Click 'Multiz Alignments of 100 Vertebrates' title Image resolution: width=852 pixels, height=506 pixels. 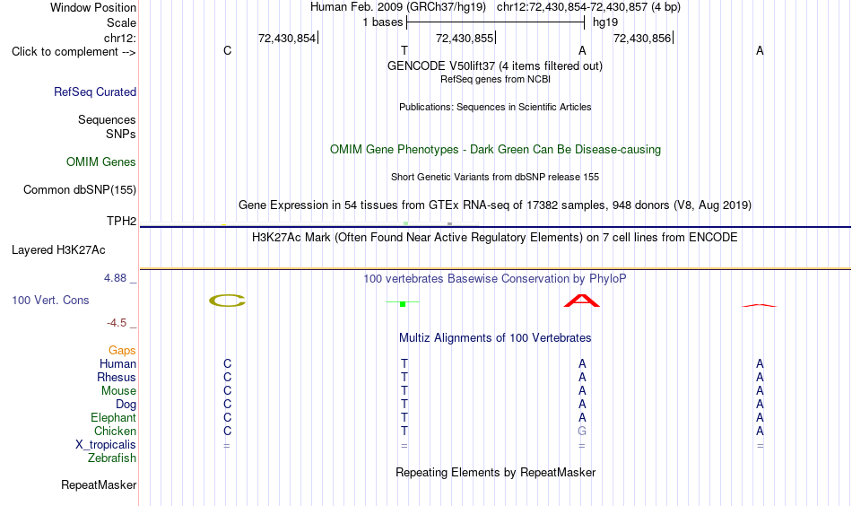pyautogui.click(x=495, y=338)
